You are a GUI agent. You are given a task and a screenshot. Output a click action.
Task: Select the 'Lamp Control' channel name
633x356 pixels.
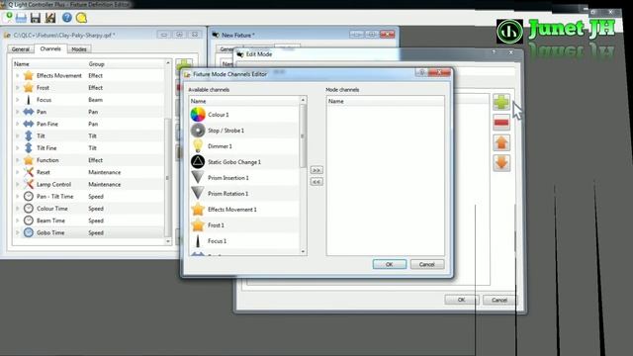click(53, 185)
